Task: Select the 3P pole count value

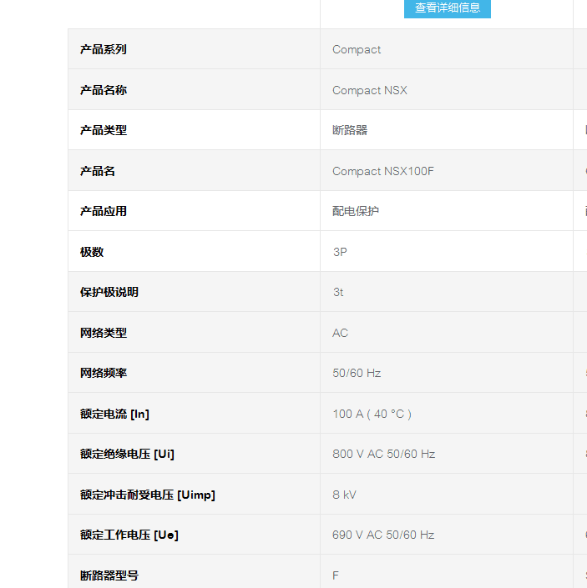Action: pos(340,252)
